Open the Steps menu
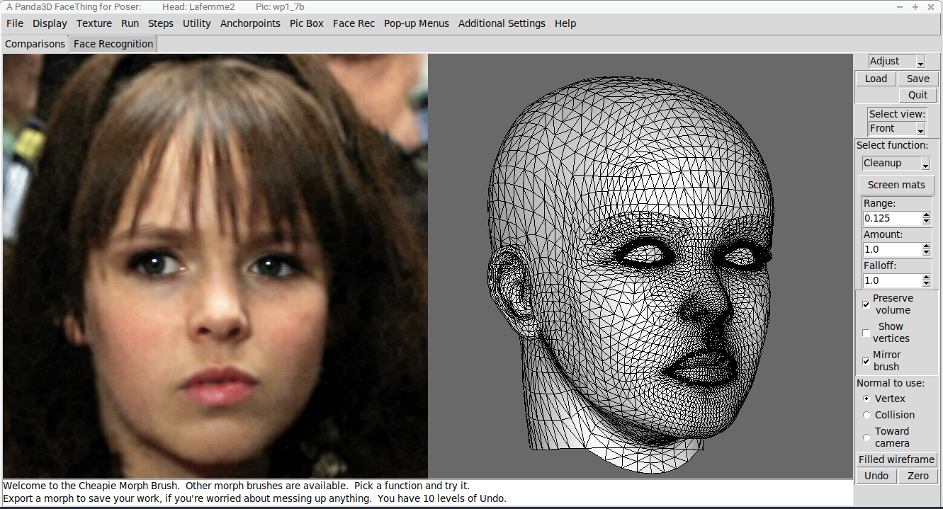This screenshot has height=509, width=943. pos(161,23)
